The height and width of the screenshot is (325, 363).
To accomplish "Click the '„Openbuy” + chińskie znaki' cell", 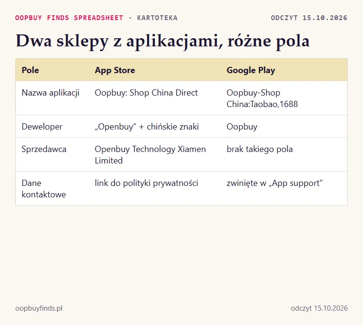I will coord(147,127).
